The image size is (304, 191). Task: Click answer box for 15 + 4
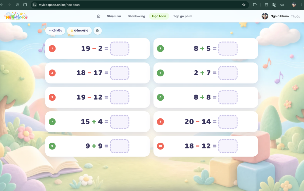(x=120, y=122)
